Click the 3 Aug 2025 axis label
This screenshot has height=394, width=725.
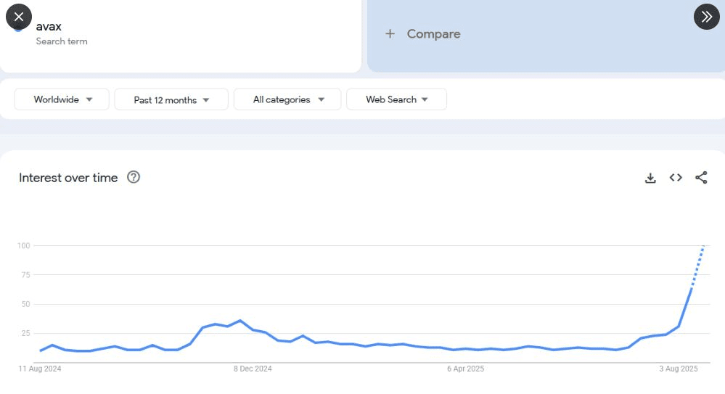[x=679, y=369]
